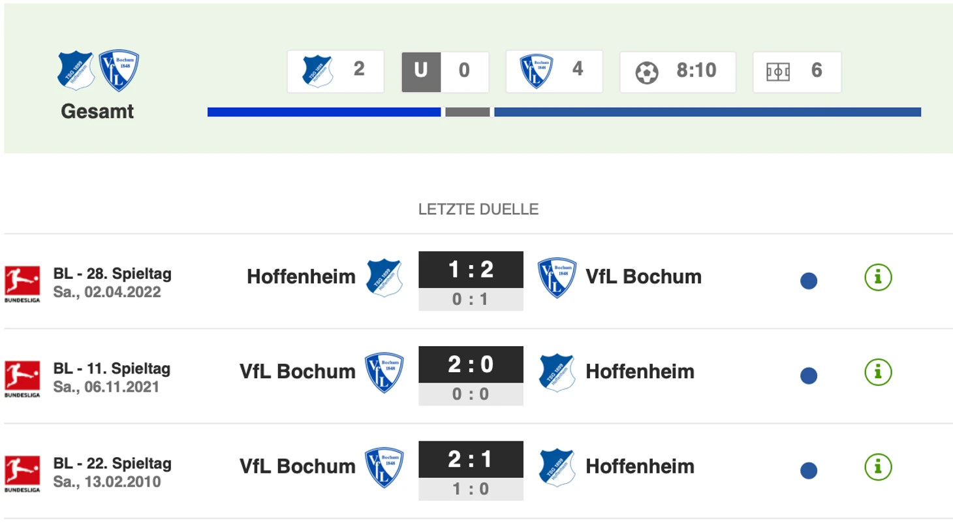Open the 1 : 2 score result
953x525 pixels.
click(x=471, y=269)
